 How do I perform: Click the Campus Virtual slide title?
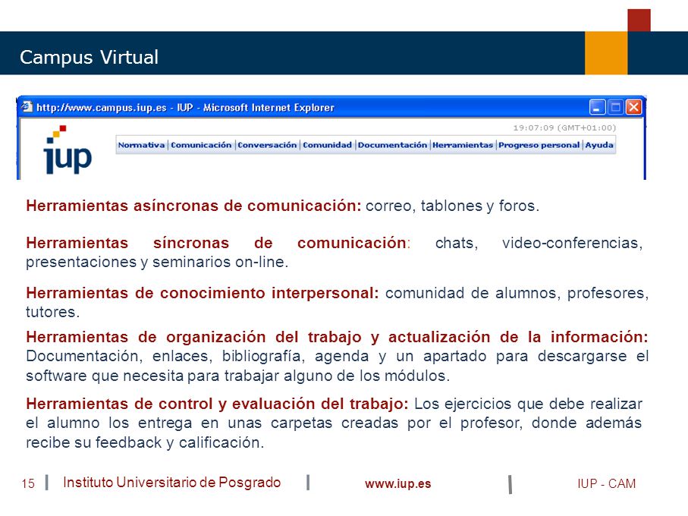pyautogui.click(x=89, y=58)
